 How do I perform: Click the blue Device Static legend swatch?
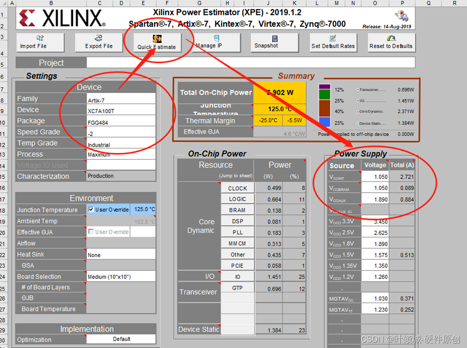coord(325,122)
